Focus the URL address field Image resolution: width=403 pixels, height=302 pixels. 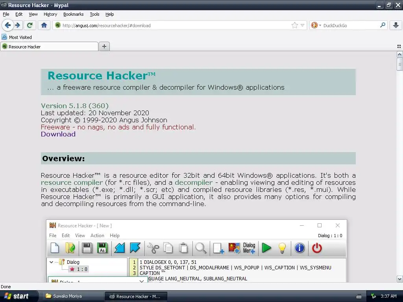(x=176, y=25)
